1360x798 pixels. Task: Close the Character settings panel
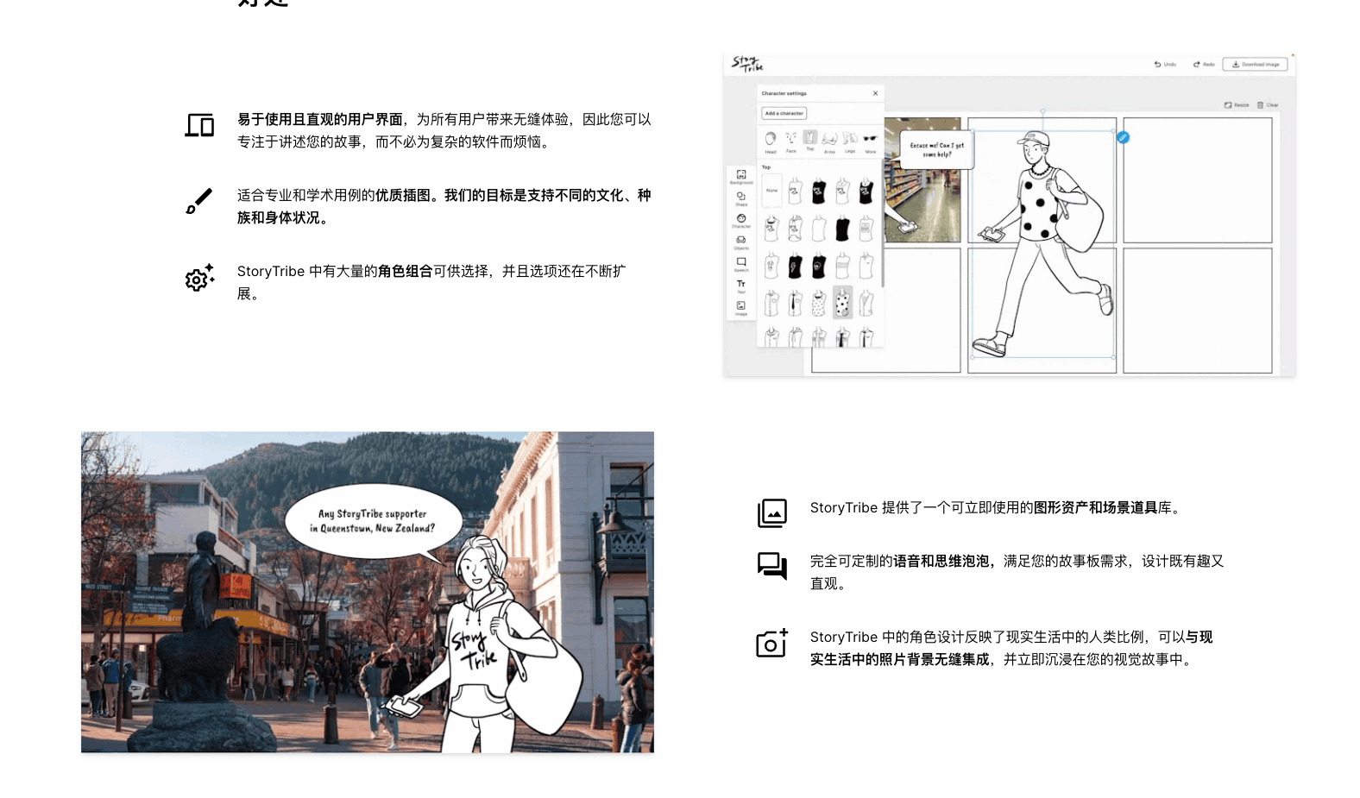point(875,93)
